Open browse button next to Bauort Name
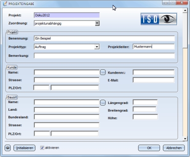The height and width of the screenshot is (157, 190). (x=103, y=103)
